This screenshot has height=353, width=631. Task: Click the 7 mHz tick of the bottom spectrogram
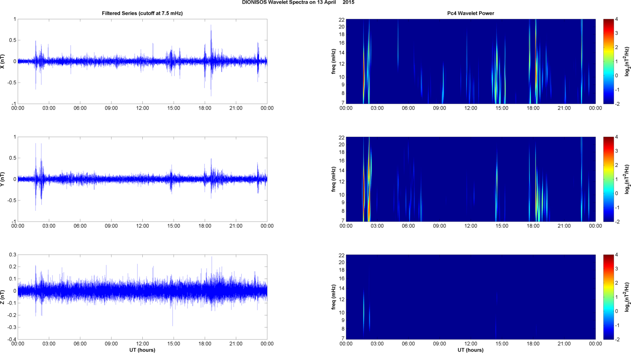tap(343, 339)
